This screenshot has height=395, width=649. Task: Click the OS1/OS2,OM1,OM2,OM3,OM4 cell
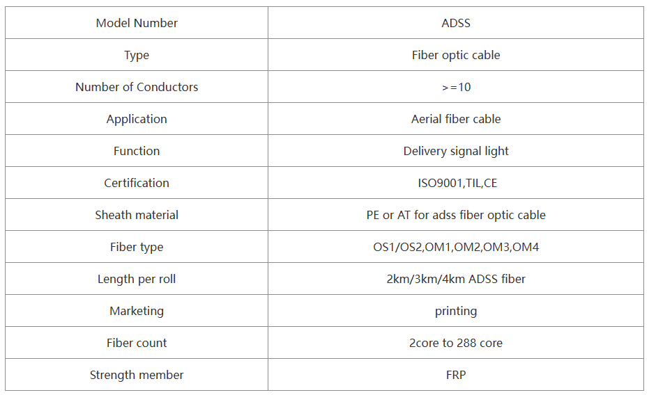pos(456,247)
